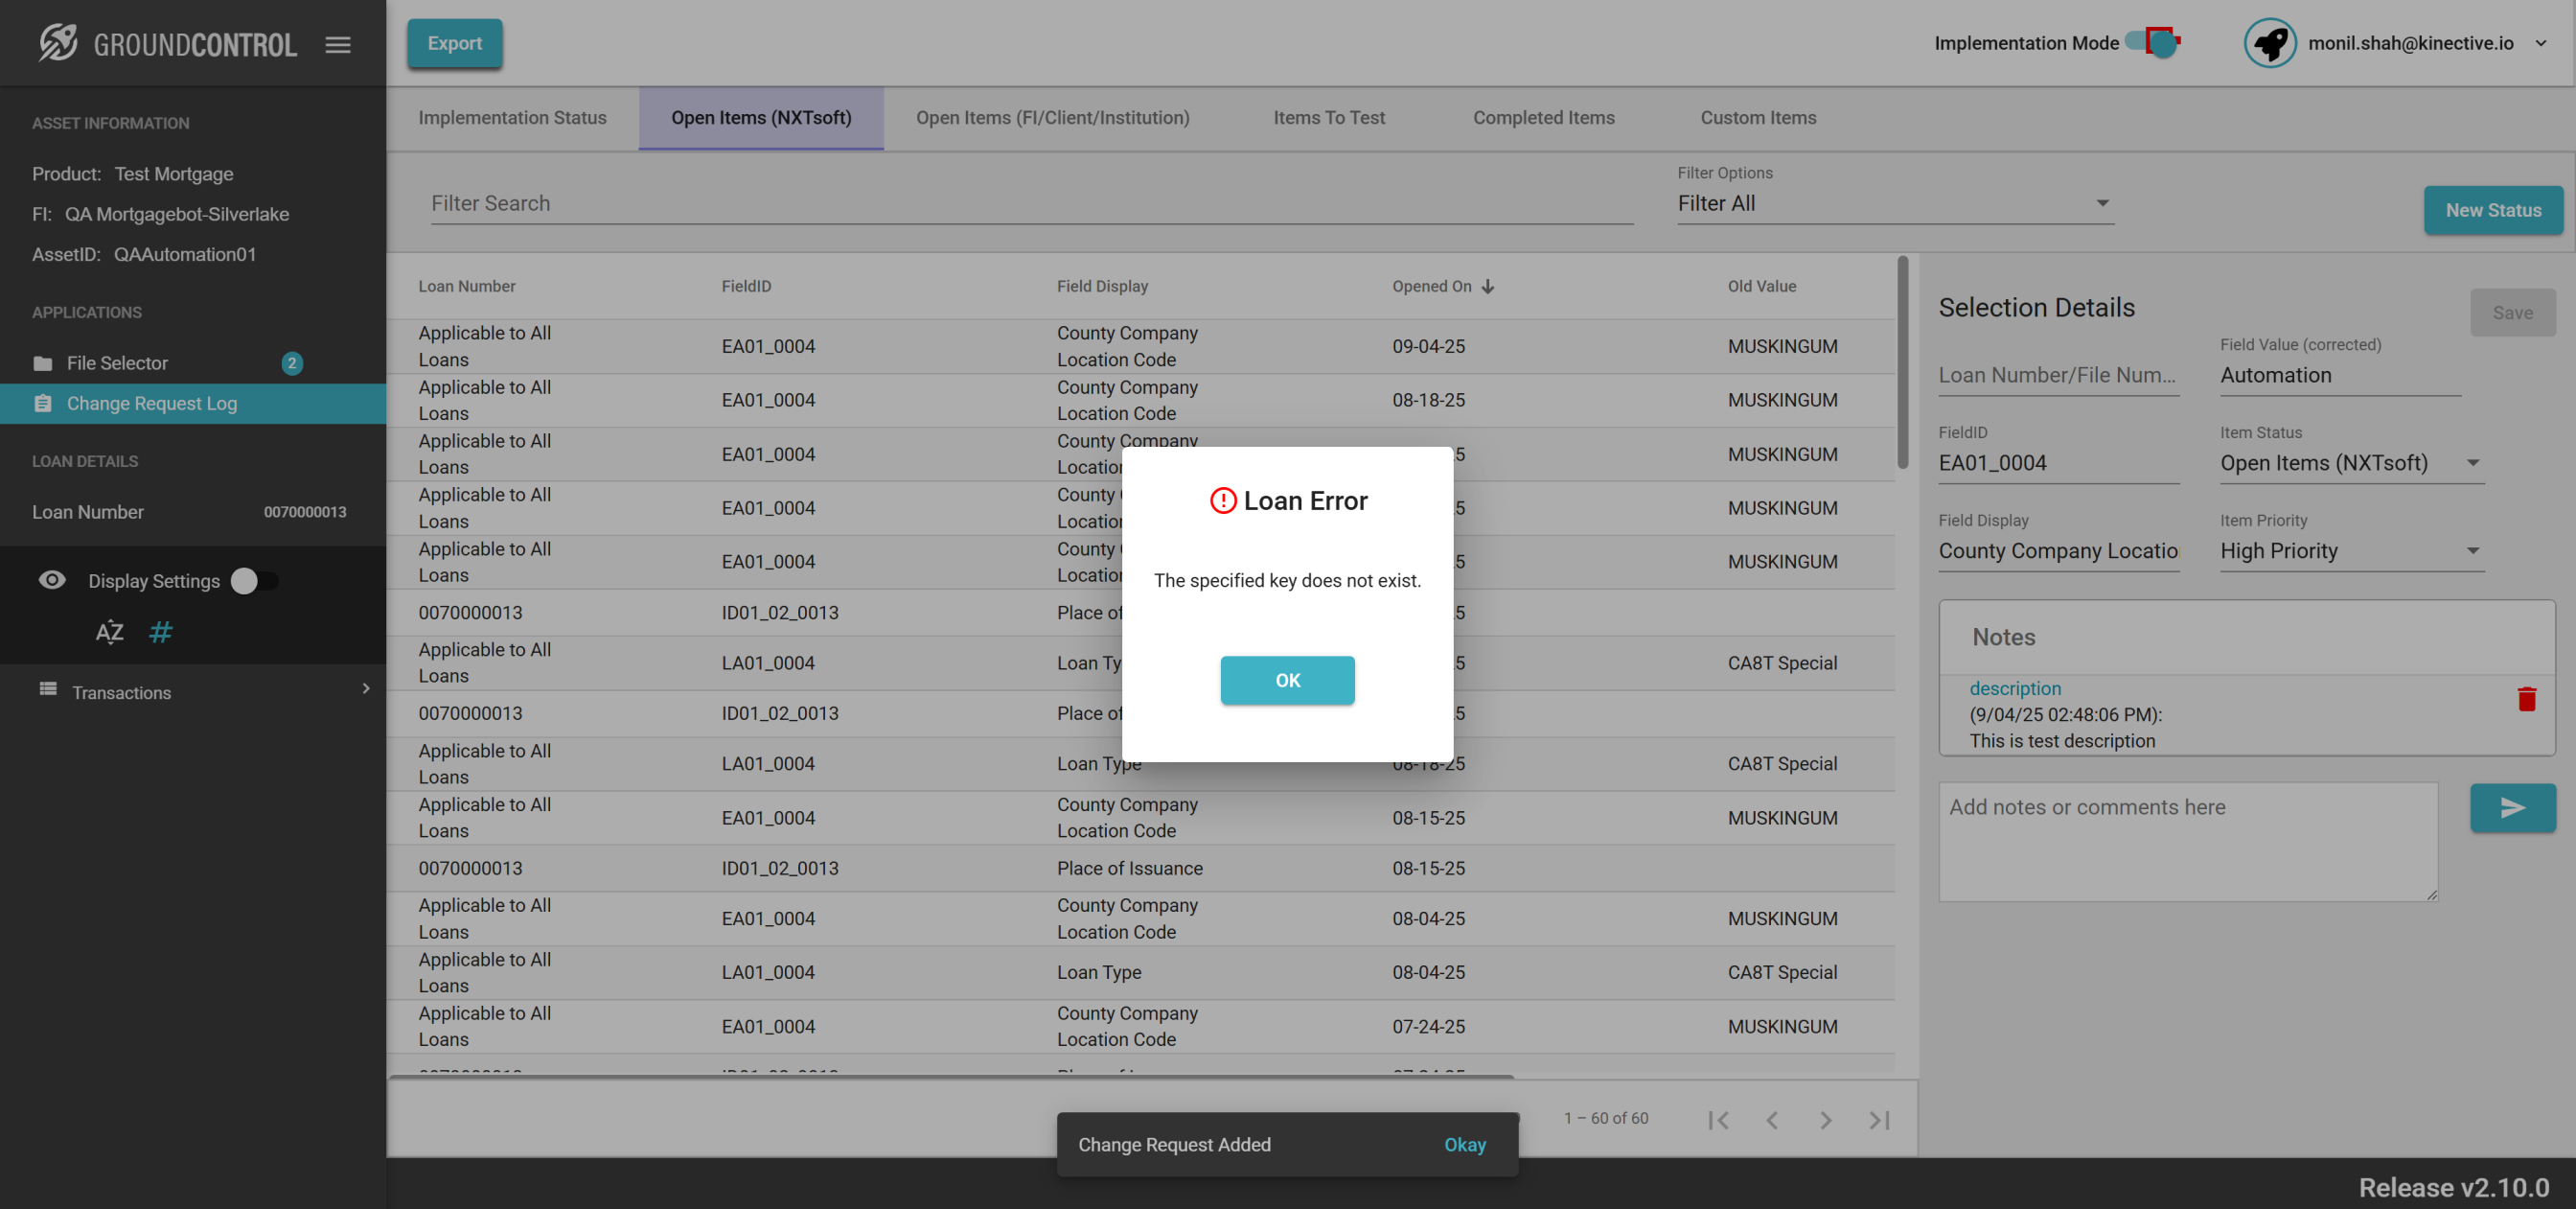2576x1209 pixels.
Task: Go to the next page arrow
Action: [1825, 1119]
